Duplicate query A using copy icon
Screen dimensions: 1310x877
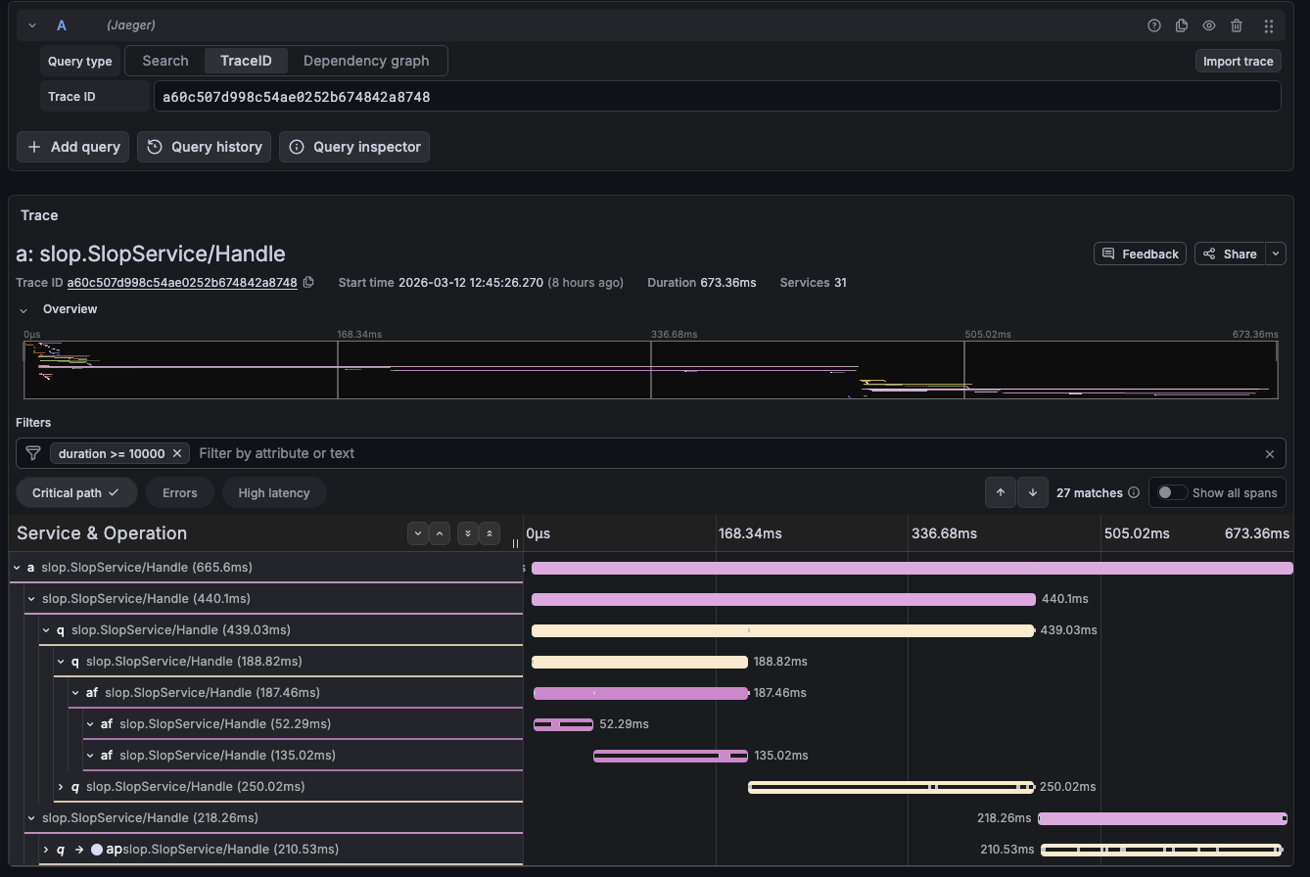pyautogui.click(x=1182, y=25)
